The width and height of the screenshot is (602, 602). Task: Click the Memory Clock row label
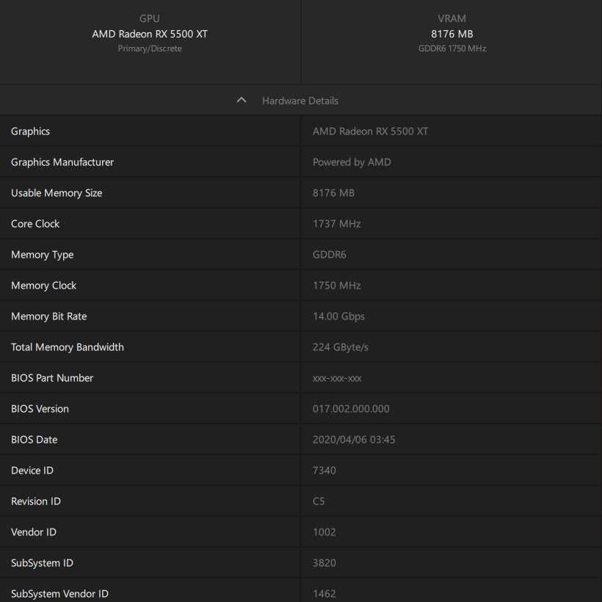(44, 286)
